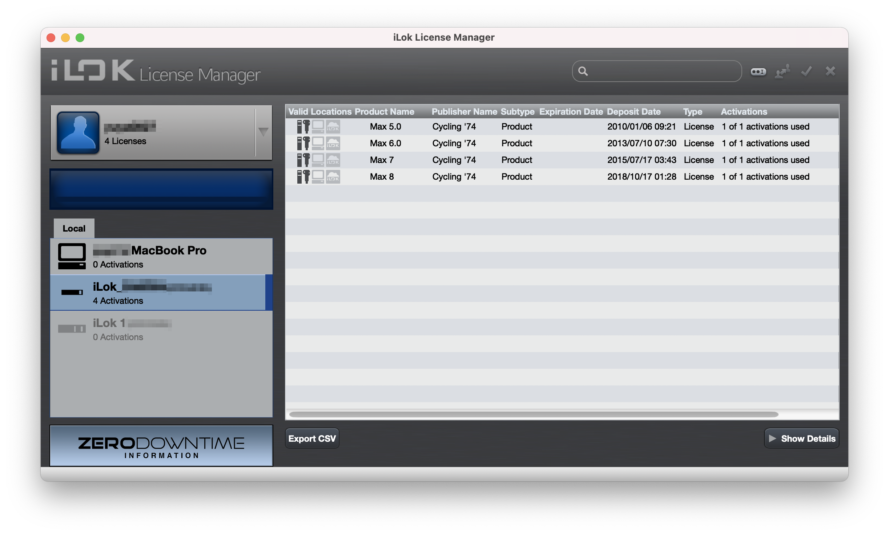This screenshot has height=535, width=889.
Task: Sort by the Deposit Date column header
Action: click(633, 112)
